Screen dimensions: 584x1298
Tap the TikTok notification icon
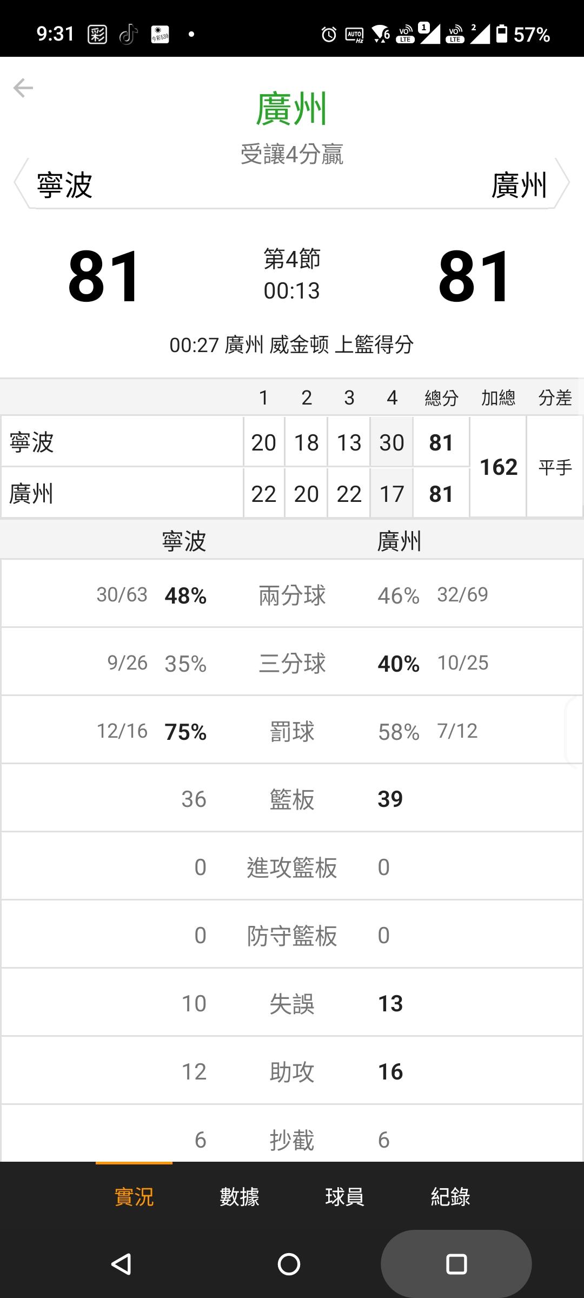click(x=128, y=35)
